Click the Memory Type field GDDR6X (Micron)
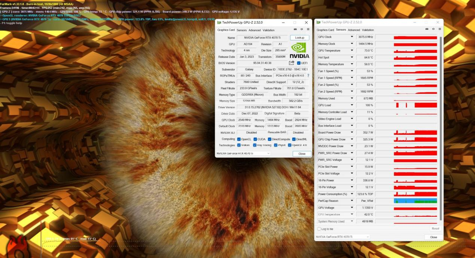The image size is (475, 258). click(x=253, y=95)
